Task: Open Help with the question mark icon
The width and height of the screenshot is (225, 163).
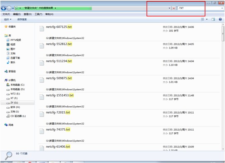Action: [220, 19]
